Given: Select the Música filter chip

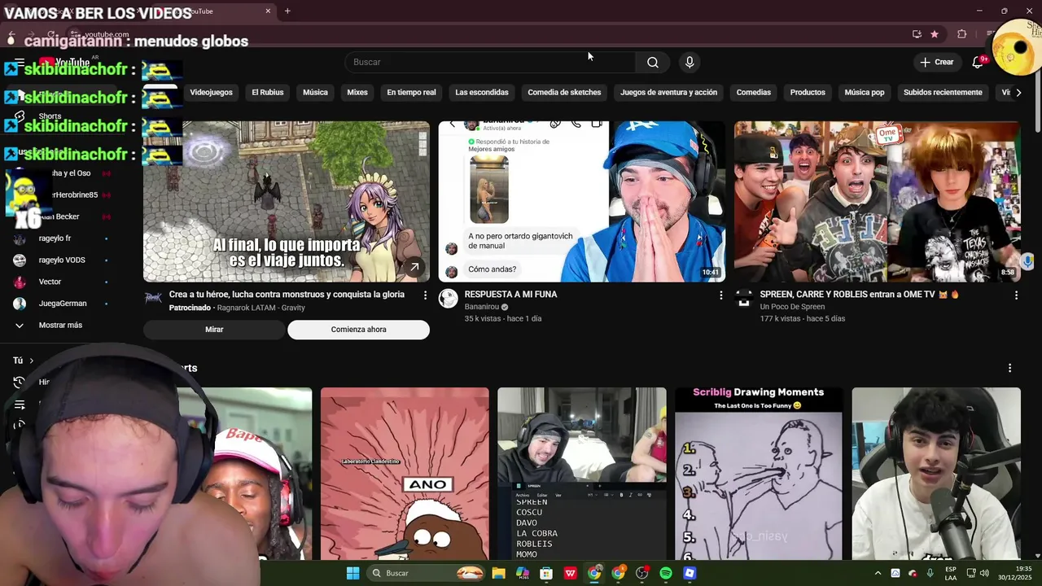Looking at the screenshot, I should [315, 92].
